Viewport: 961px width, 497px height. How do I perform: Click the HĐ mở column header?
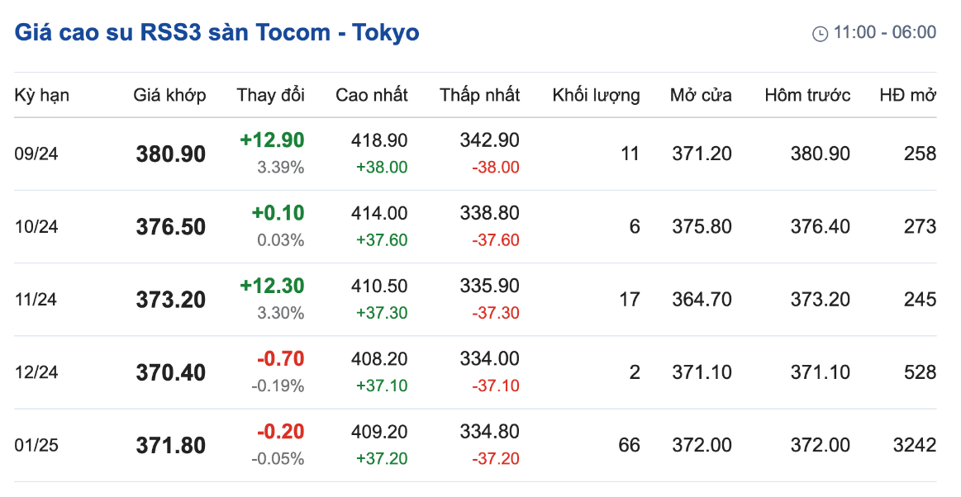coord(907,95)
